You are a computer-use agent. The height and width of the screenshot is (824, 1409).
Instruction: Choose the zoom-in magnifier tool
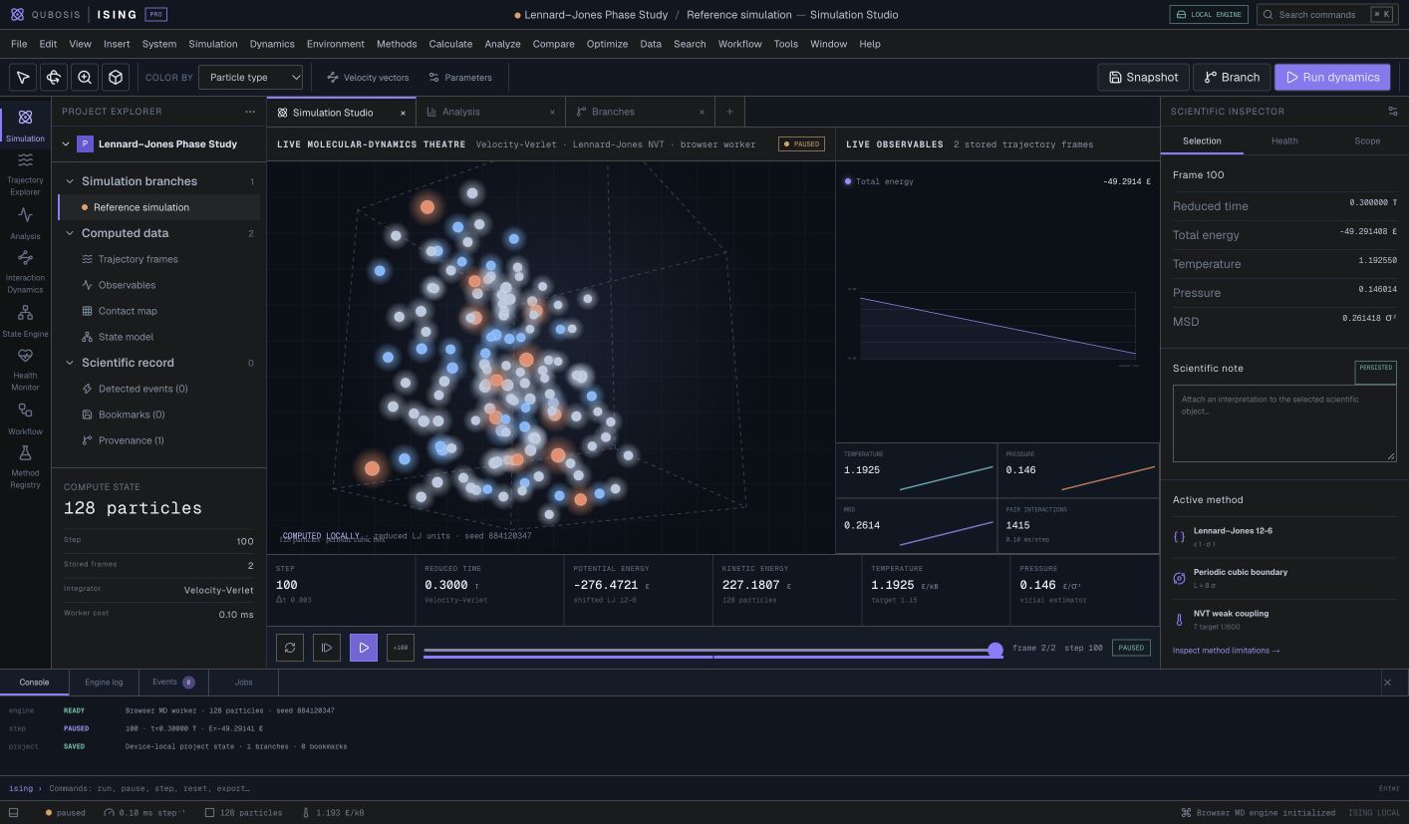[x=85, y=77]
